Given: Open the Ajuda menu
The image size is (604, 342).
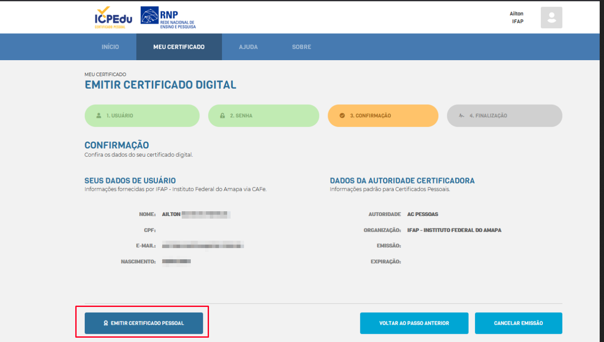Looking at the screenshot, I should (x=248, y=47).
